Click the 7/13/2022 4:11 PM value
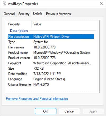 pos(47,74)
